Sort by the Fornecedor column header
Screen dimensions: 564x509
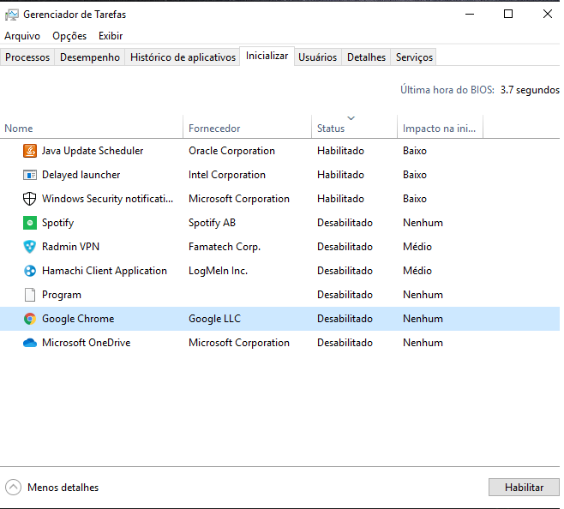(x=247, y=129)
